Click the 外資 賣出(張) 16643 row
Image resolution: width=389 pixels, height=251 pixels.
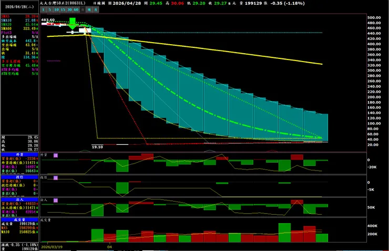(19, 171)
